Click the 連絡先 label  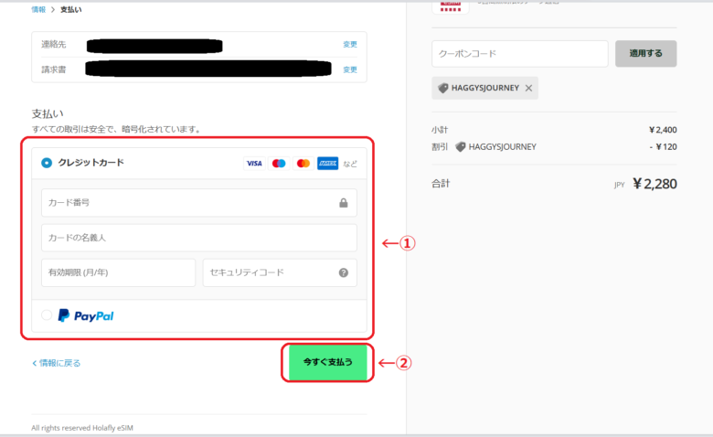point(54,44)
